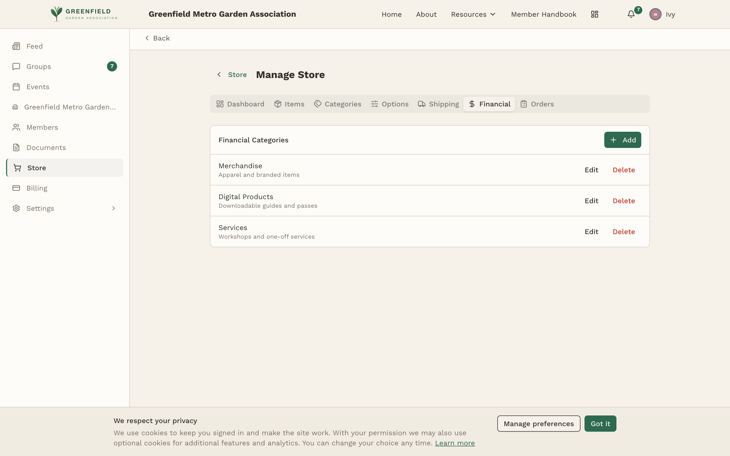Delete the Services category
Image resolution: width=730 pixels, height=456 pixels.
click(x=624, y=232)
